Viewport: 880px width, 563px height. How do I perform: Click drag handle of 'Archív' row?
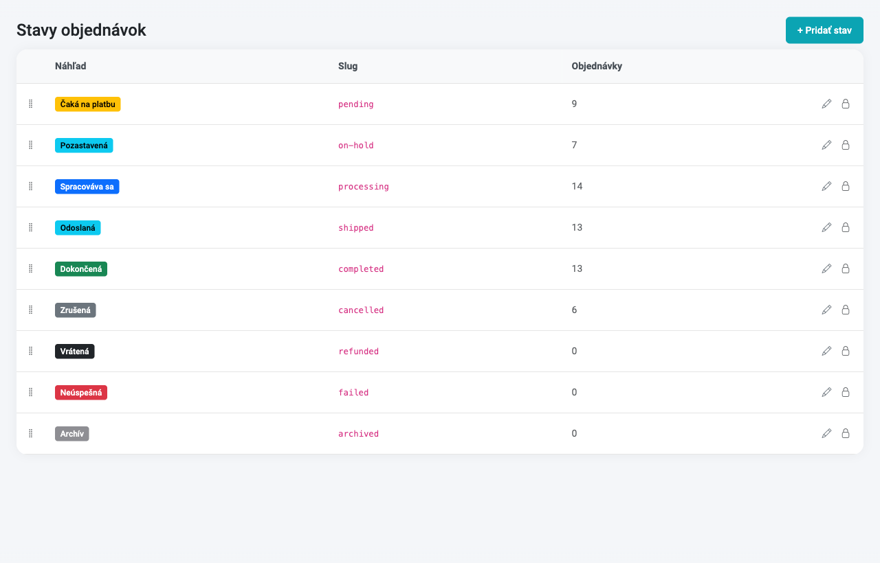coord(30,433)
